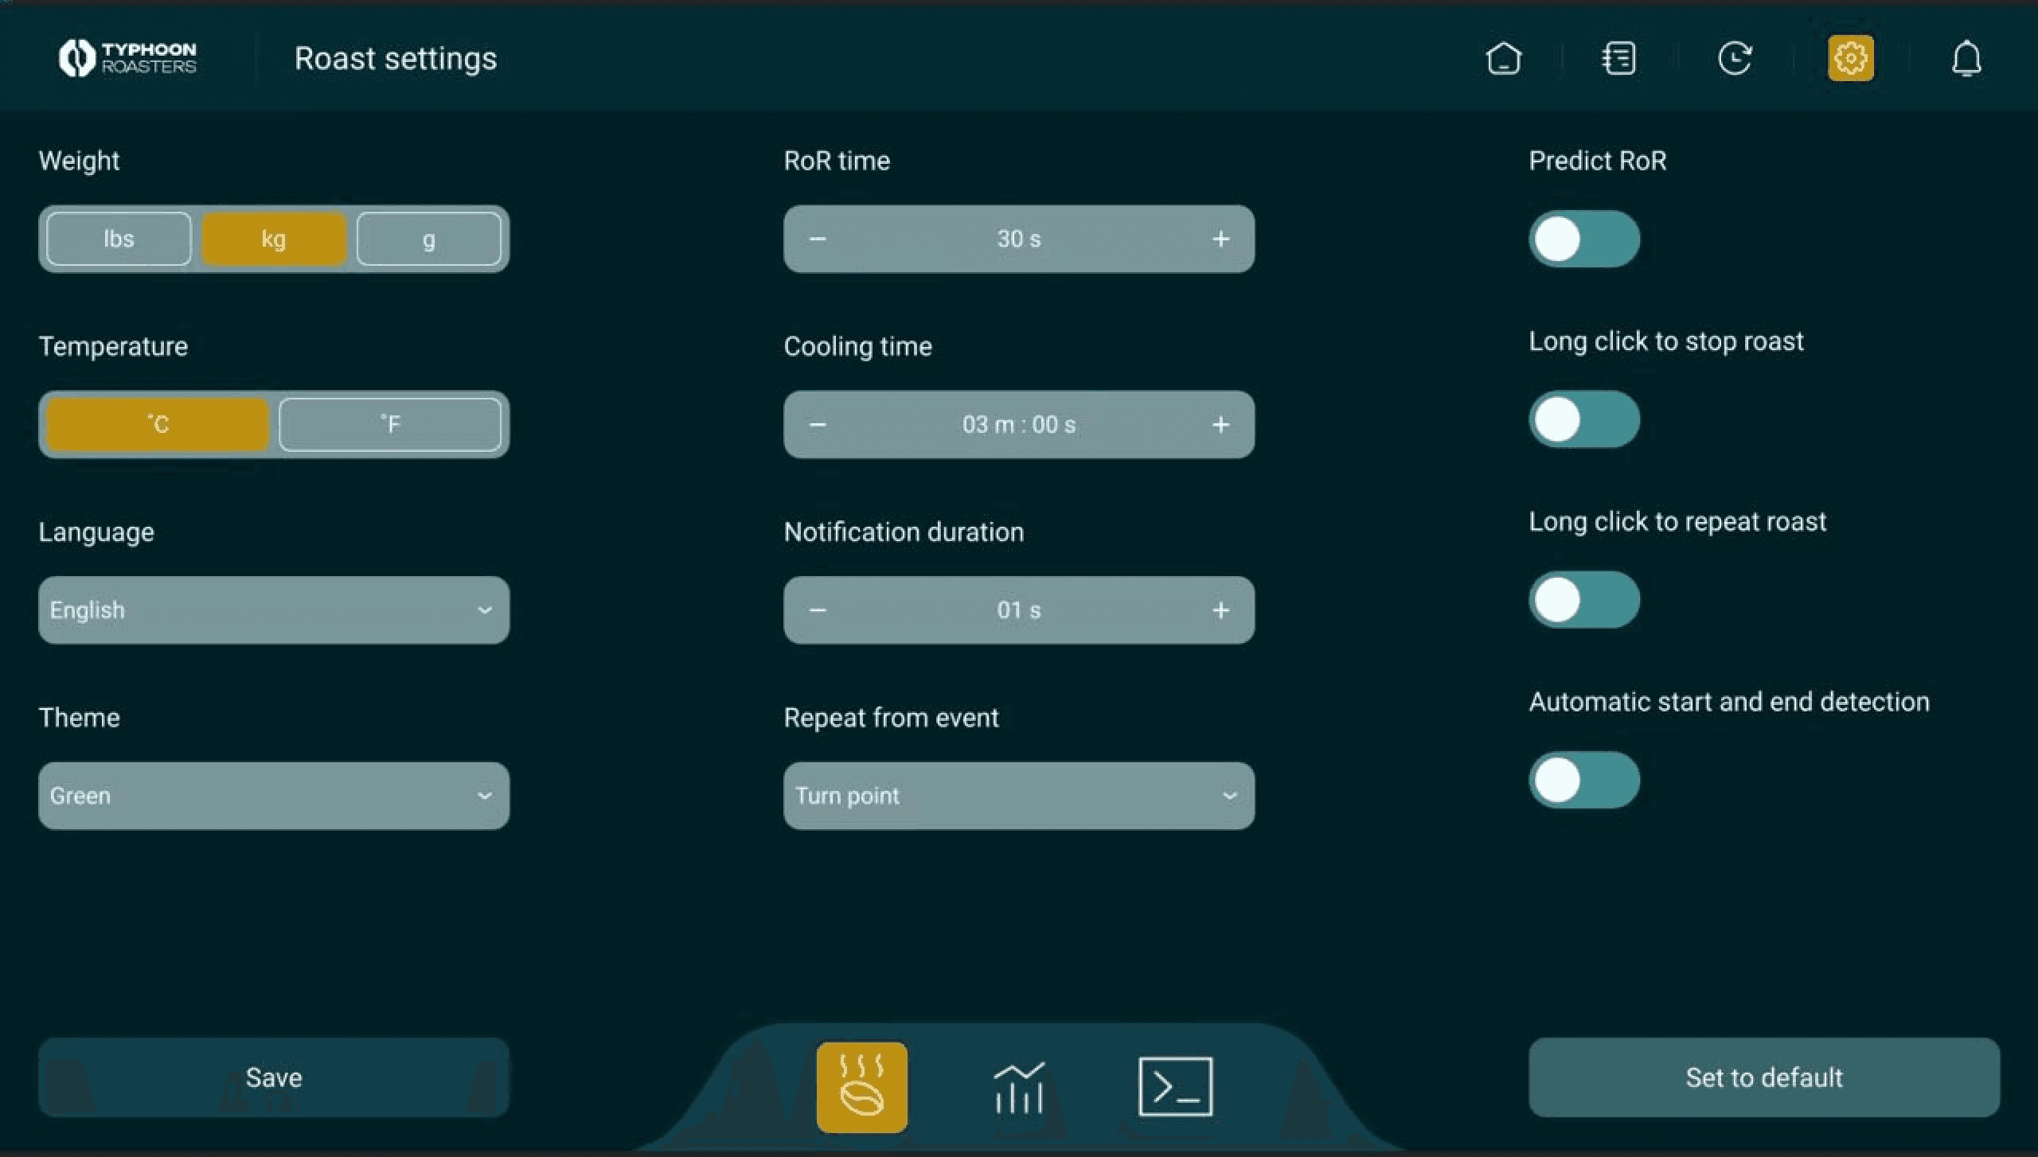Open the roast history clock icon
Screen dimensions: 2038x1157
click(x=1735, y=59)
